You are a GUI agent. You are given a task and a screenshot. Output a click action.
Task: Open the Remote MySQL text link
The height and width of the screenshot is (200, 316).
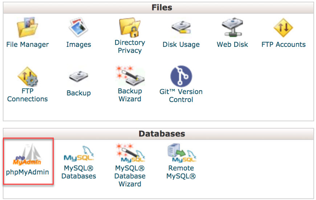(181, 172)
